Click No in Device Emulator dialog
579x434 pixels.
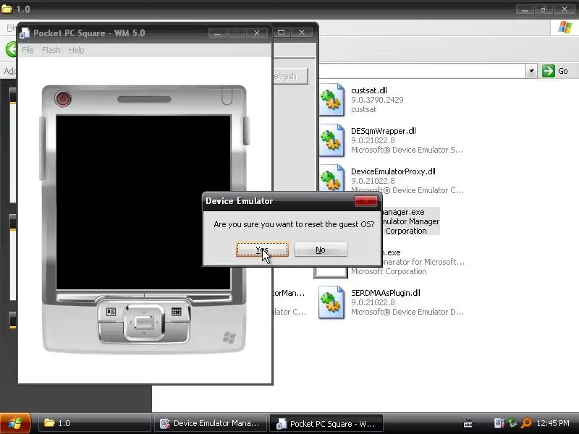[x=321, y=250]
